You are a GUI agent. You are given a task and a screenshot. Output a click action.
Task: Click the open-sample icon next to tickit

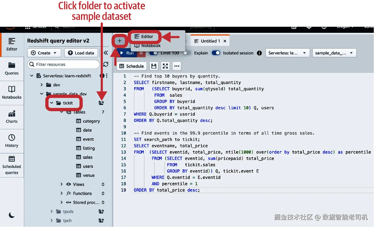[101, 103]
